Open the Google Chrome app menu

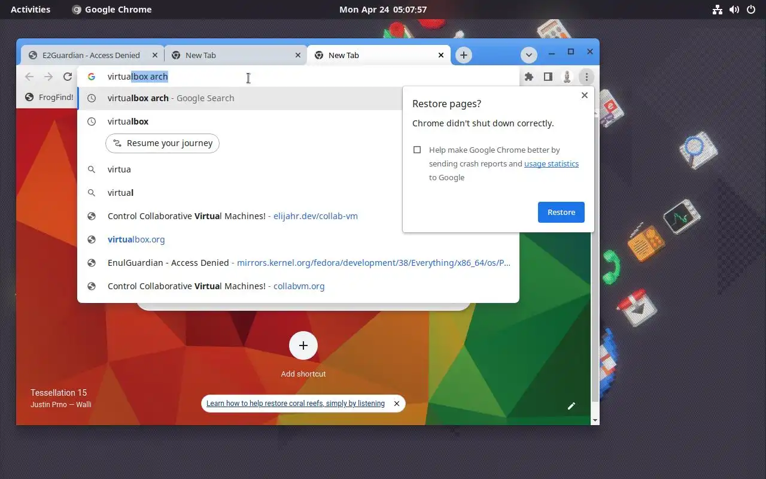point(112,10)
